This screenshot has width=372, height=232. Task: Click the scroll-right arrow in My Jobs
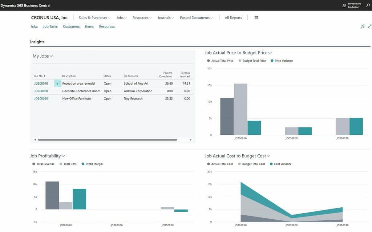[190, 140]
